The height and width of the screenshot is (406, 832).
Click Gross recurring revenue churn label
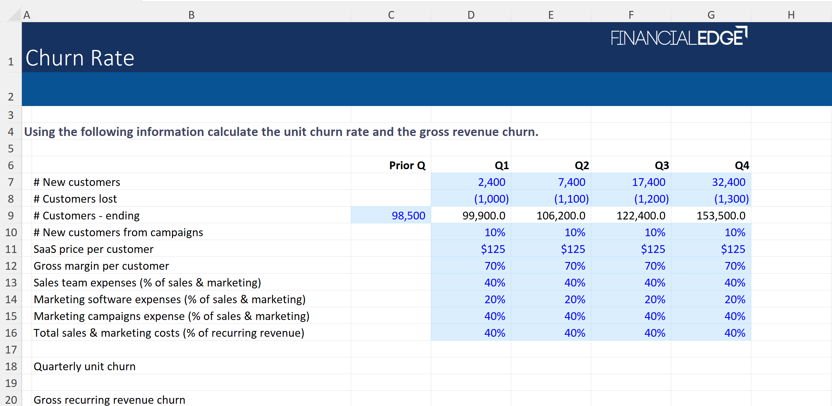pos(109,400)
